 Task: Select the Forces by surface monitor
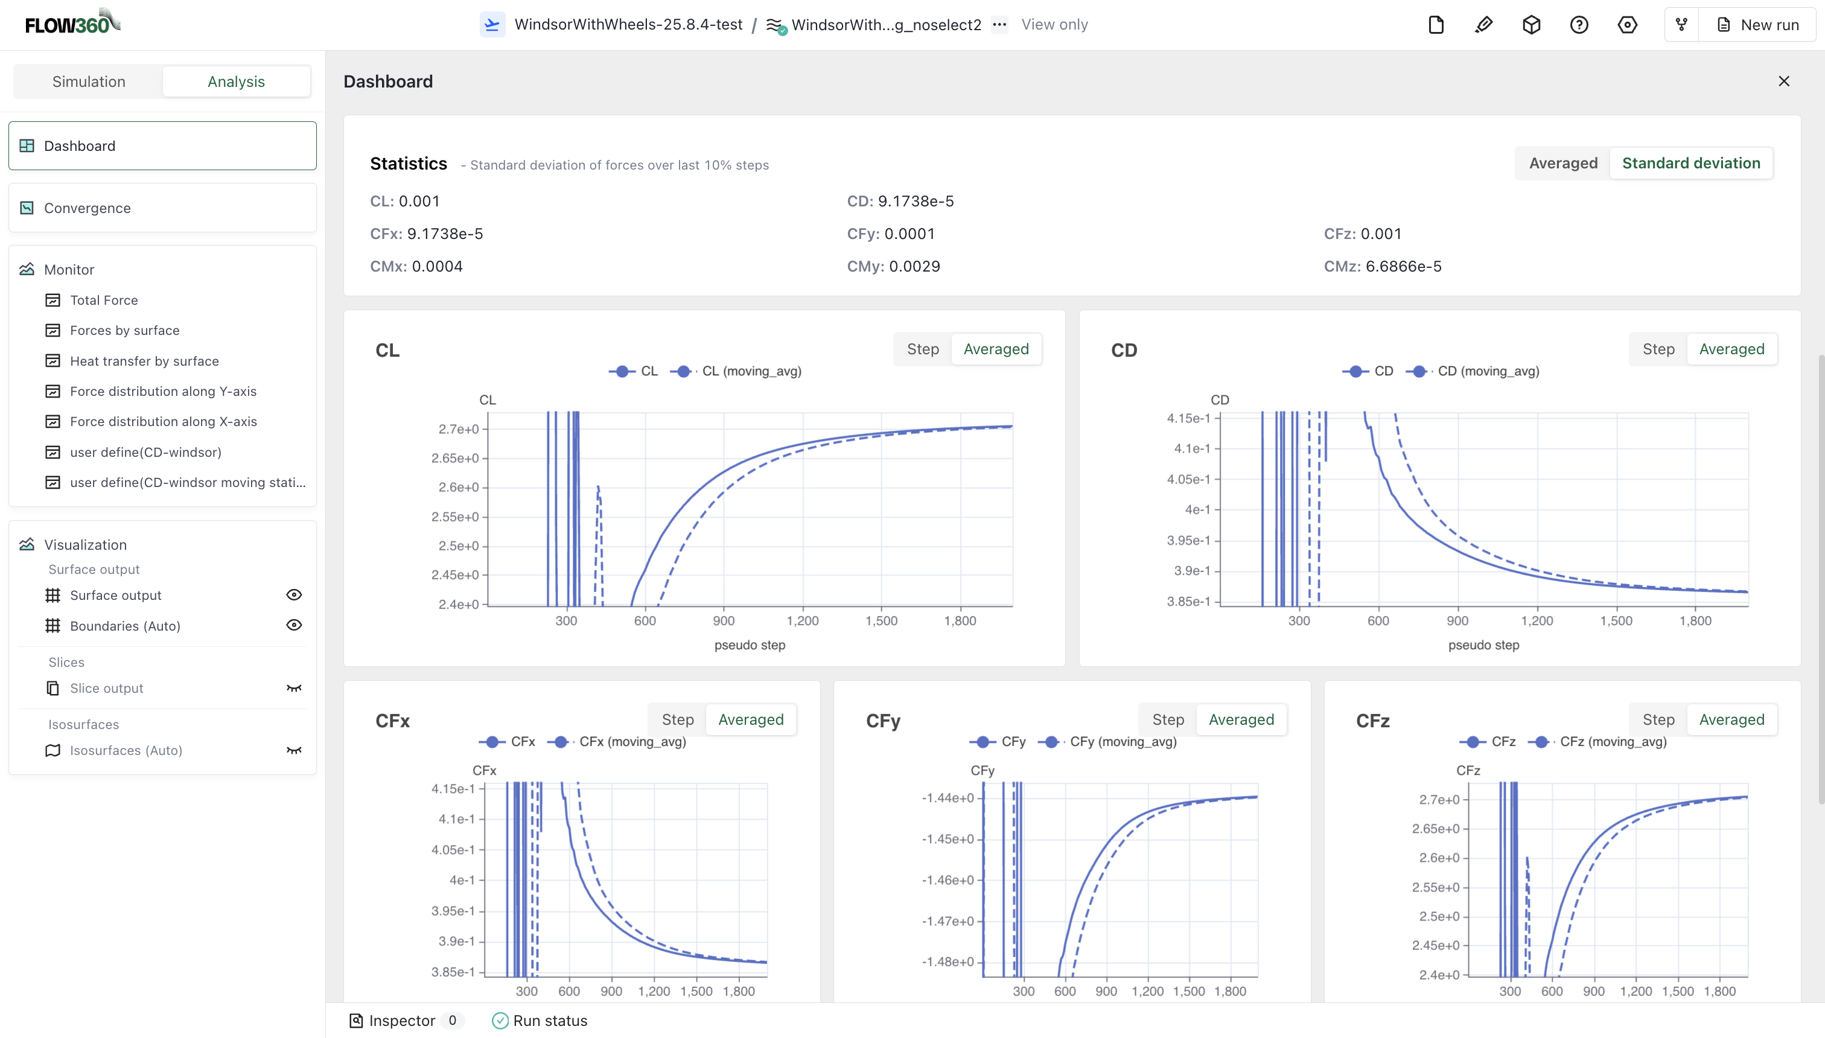(125, 330)
